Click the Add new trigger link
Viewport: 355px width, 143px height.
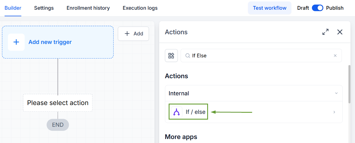tap(50, 42)
